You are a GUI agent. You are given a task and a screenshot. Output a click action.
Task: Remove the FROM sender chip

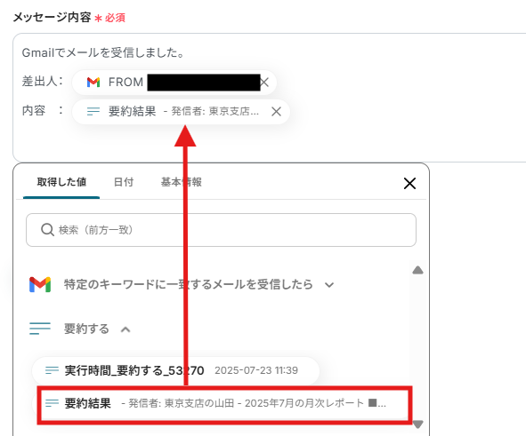(264, 83)
